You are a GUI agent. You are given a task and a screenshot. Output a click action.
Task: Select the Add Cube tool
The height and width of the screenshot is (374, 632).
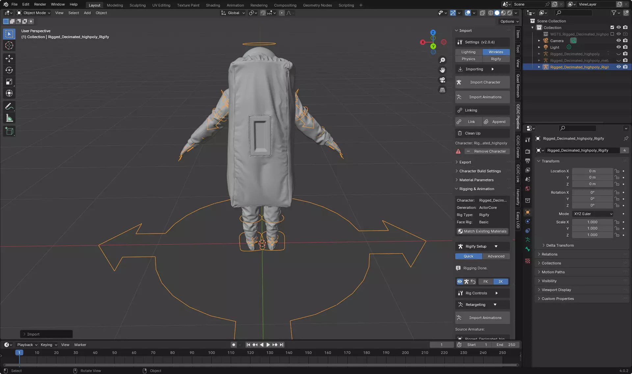click(x=9, y=131)
